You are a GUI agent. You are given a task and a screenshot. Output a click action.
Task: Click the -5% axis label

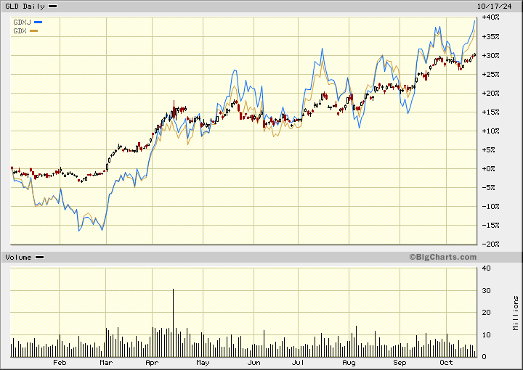click(x=489, y=187)
